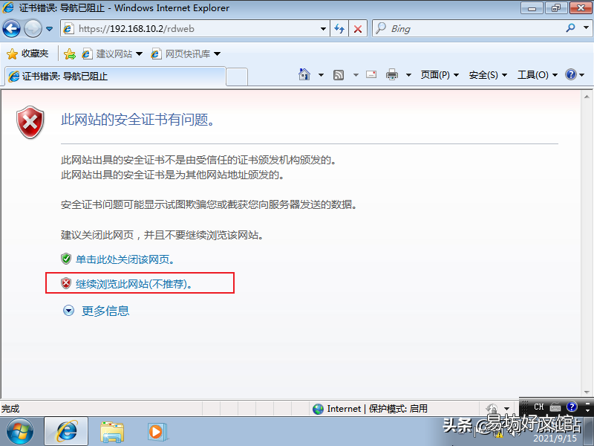
Task: Click the Add to favorites bar star icon
Action: 70,54
